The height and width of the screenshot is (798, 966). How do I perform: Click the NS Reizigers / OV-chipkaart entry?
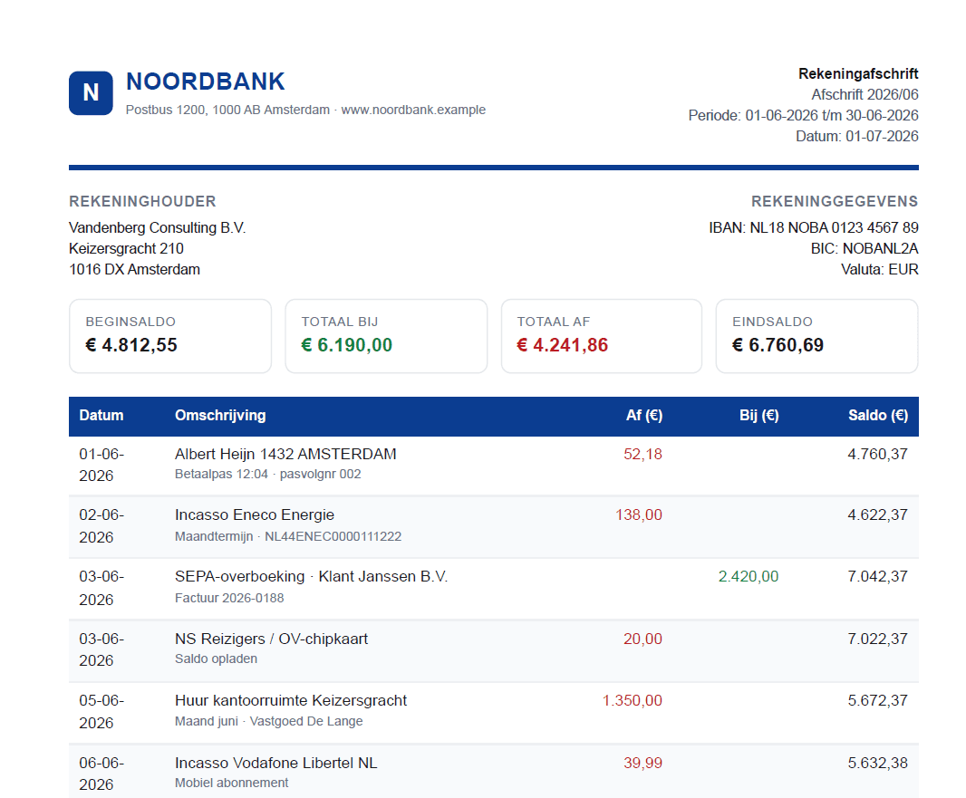click(x=271, y=639)
